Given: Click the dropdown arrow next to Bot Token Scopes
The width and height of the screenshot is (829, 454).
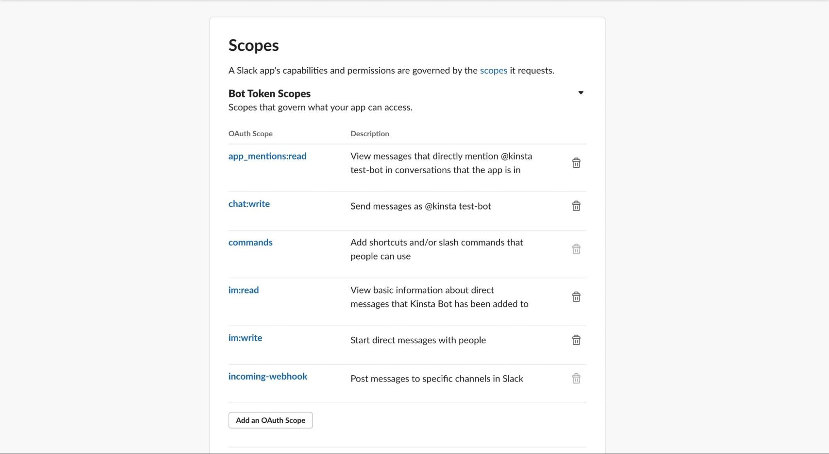Looking at the screenshot, I should pos(581,92).
